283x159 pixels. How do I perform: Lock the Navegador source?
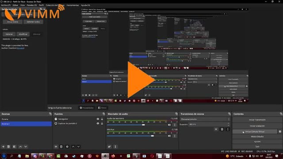point(102,119)
